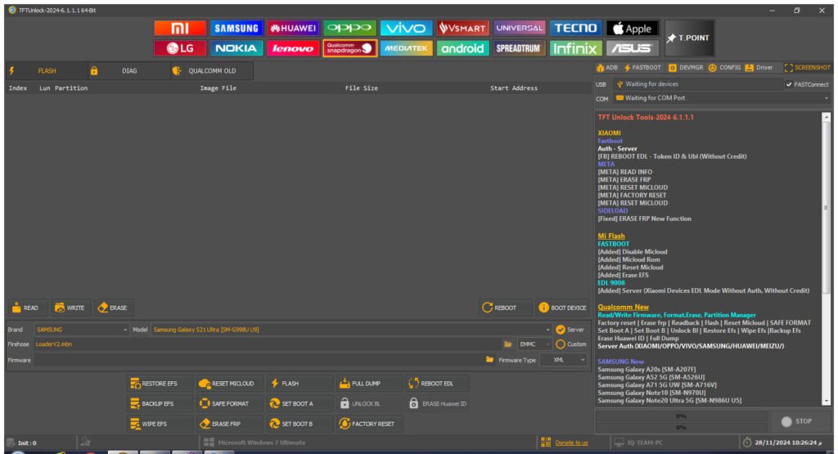Open the Firmware Type XML dropdown
This screenshot has height=454, width=838.
pos(563,360)
